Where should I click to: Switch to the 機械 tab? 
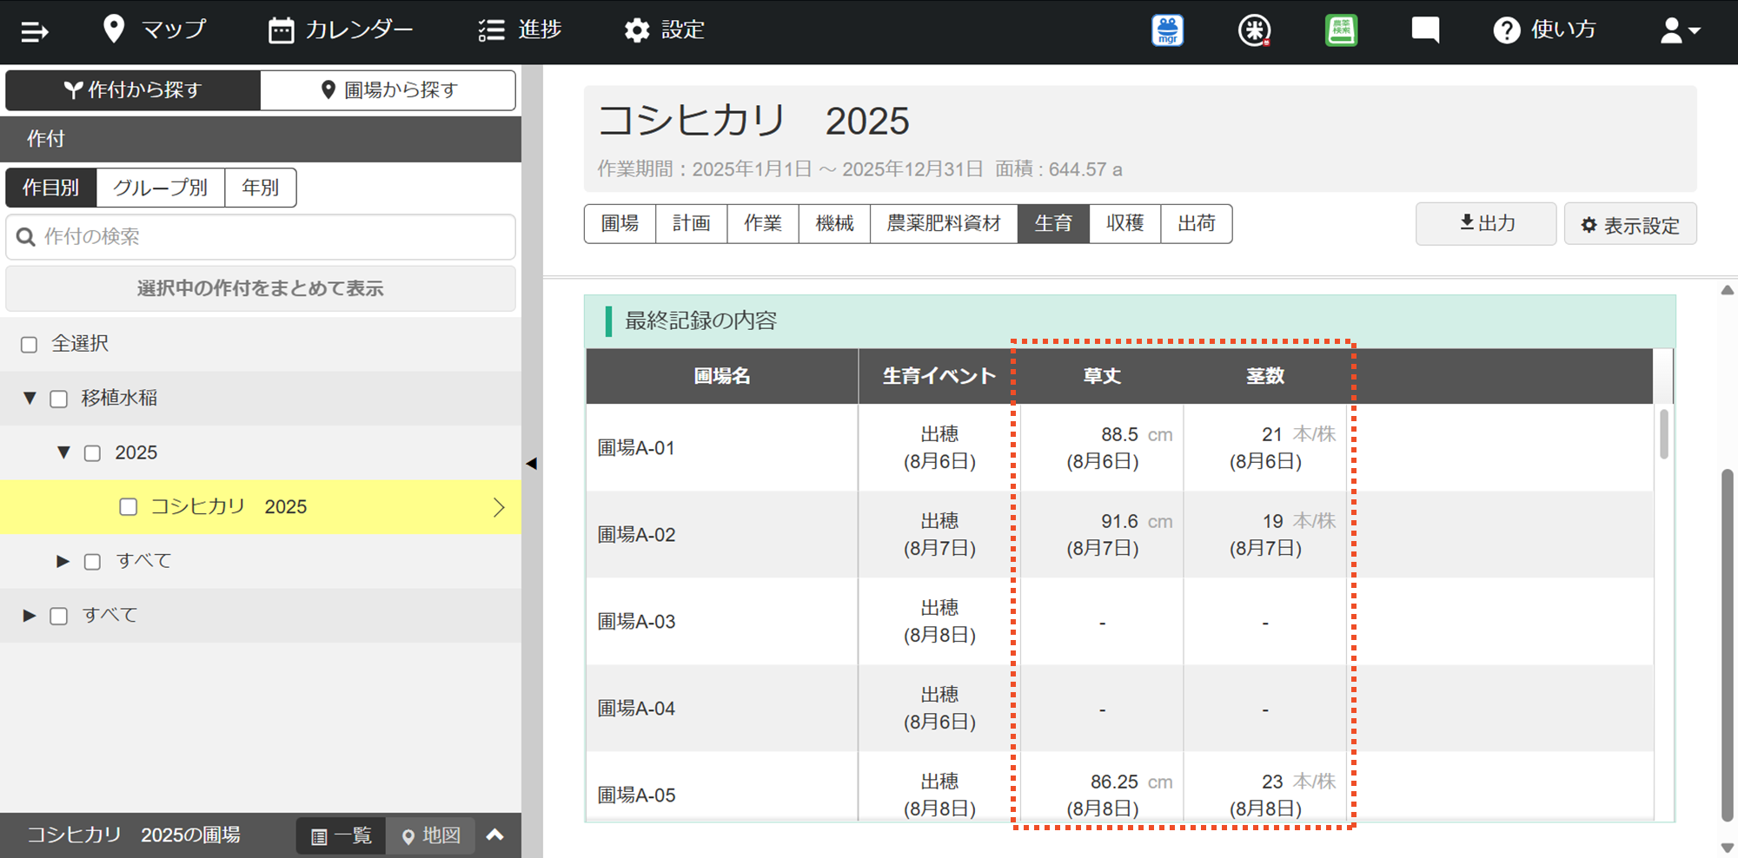point(834,223)
